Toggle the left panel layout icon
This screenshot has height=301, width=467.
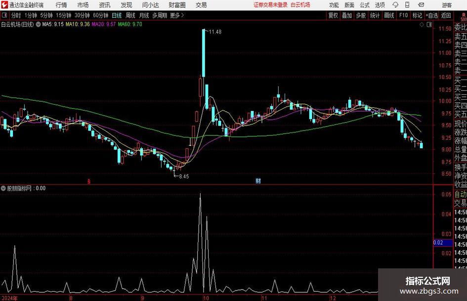4,15
